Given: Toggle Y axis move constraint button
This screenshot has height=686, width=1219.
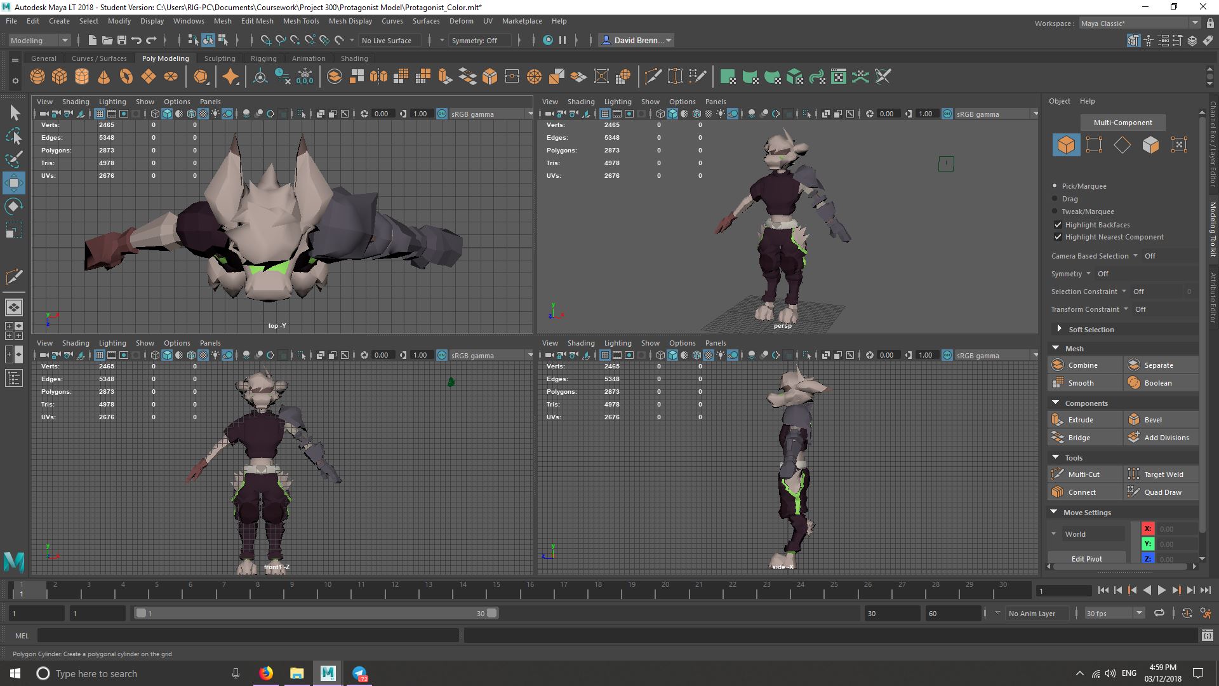Looking at the screenshot, I should (1148, 544).
